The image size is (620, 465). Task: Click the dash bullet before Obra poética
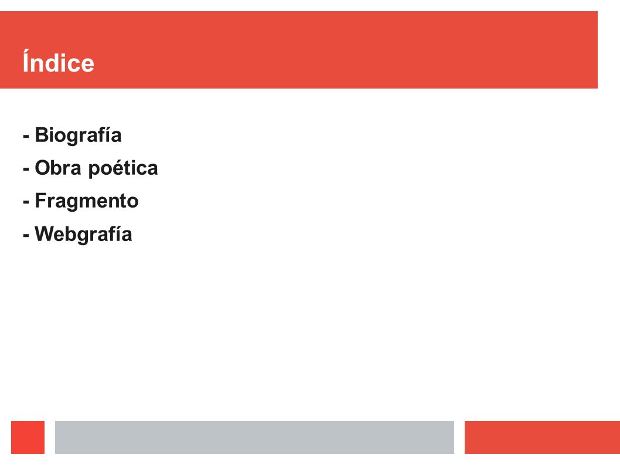pos(26,170)
